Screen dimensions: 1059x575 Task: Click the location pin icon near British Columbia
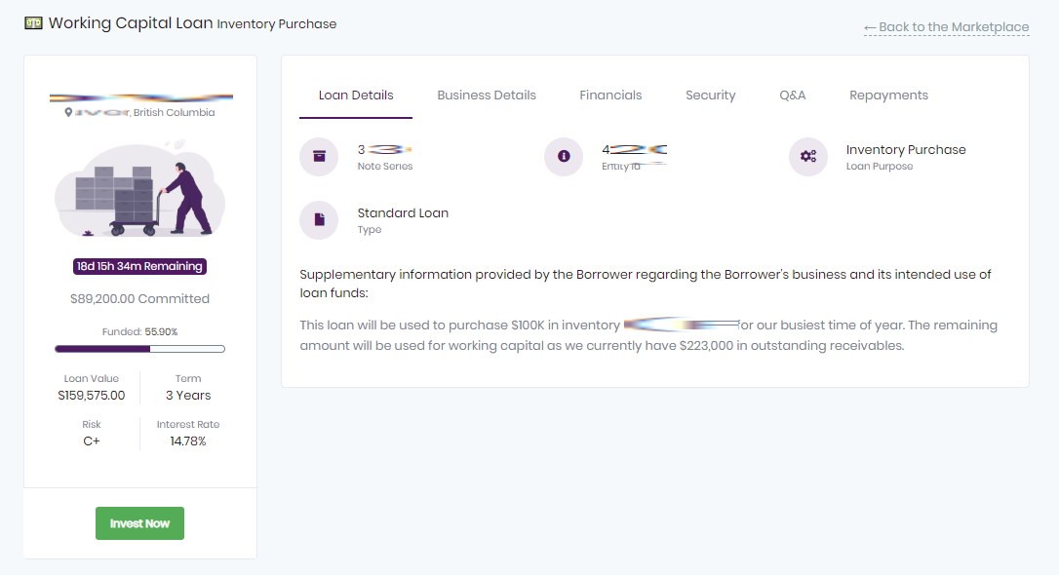68,113
